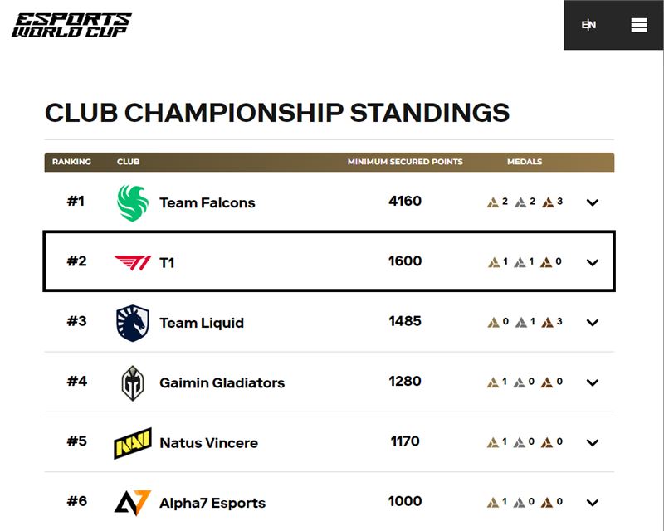Click the Alpha7 Esports logo
The width and height of the screenshot is (664, 531).
(x=133, y=503)
